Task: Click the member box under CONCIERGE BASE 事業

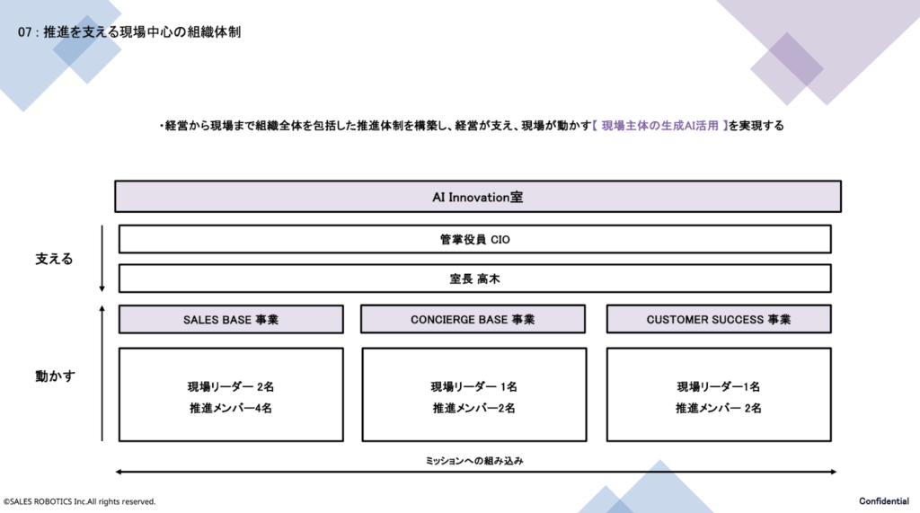Action: (473, 395)
